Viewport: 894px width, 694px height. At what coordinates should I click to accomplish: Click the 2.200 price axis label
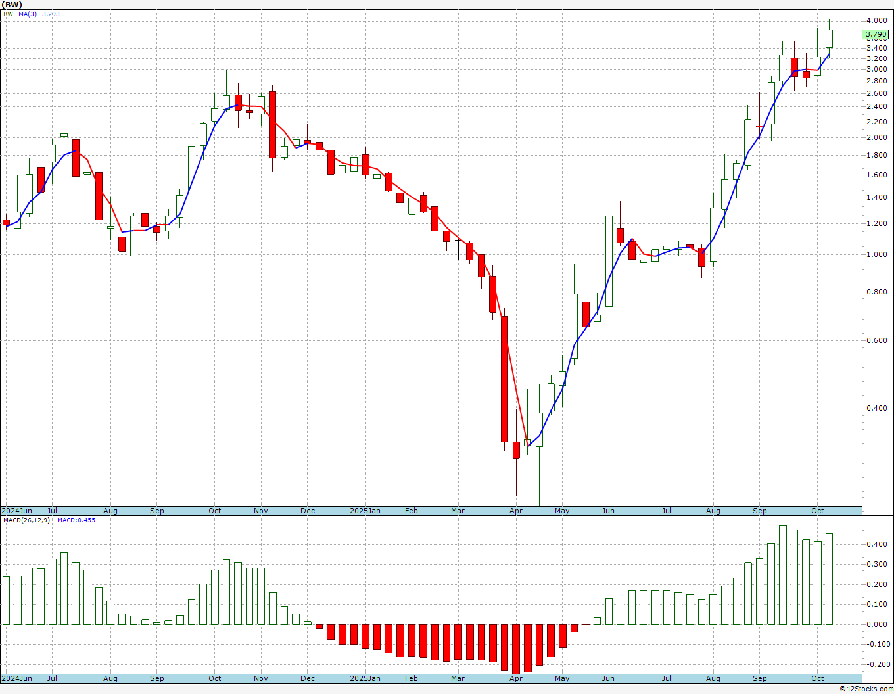click(x=876, y=122)
